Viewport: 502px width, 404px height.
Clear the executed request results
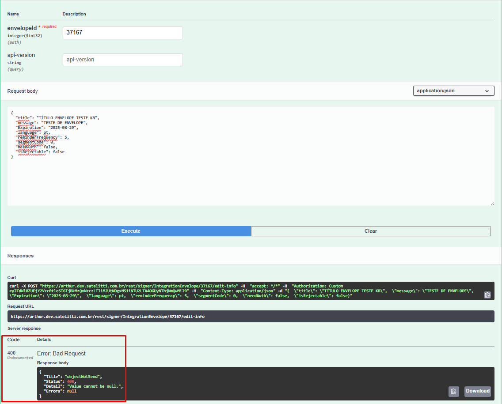371,231
